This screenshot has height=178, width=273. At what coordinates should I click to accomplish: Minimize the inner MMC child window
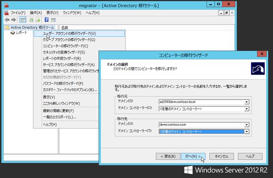[x=221, y=12]
